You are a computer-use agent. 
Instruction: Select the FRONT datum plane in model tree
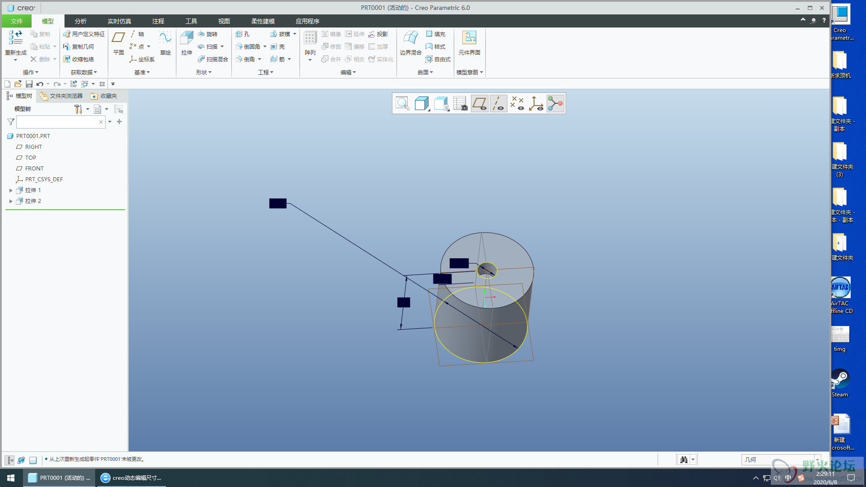(x=34, y=169)
